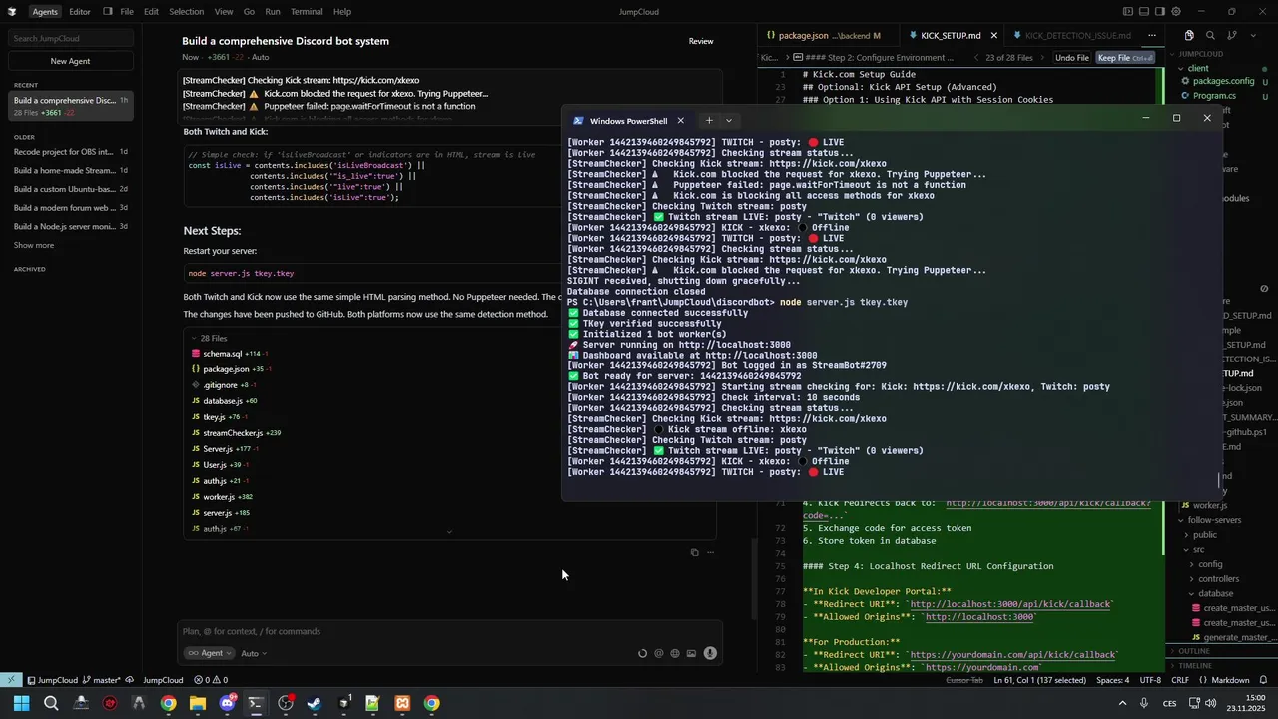Go to previous changed file arrow
This screenshot has height=719, width=1278.
point(977,58)
